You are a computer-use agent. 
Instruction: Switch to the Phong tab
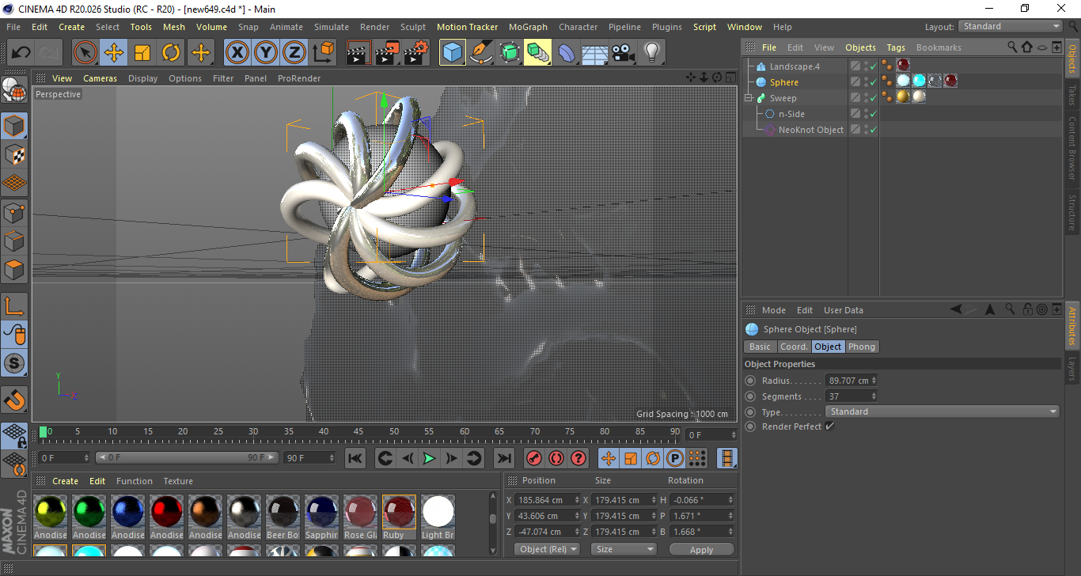[862, 347]
